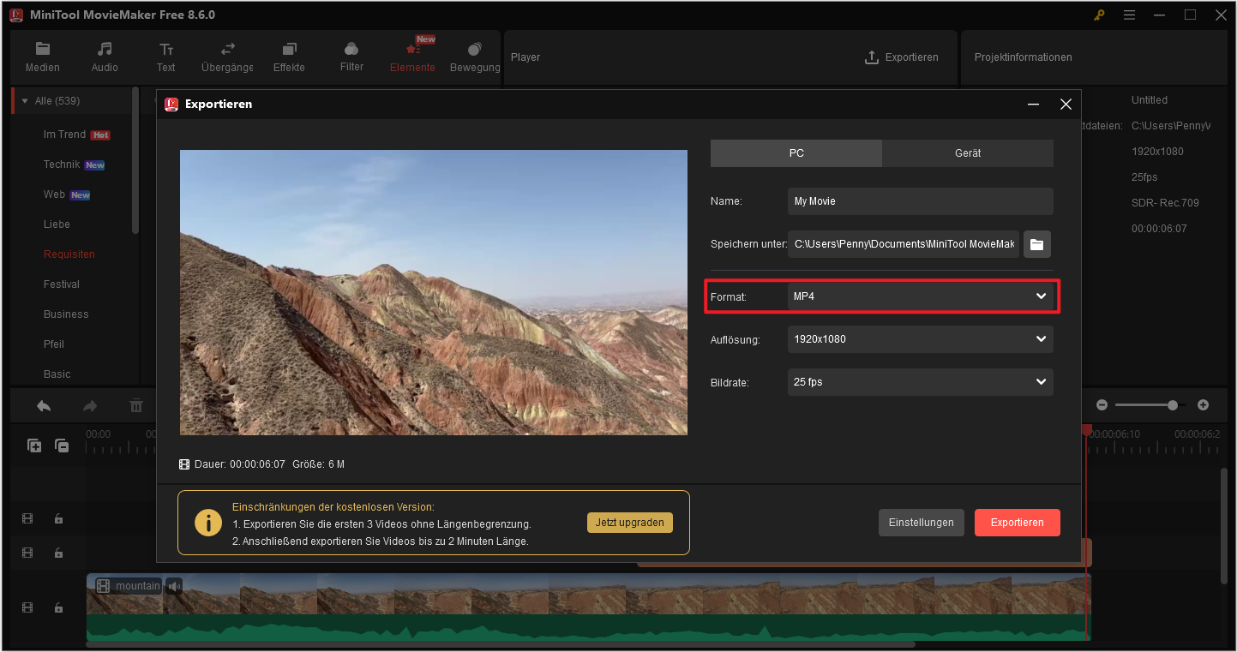Click the My Movie name field

point(920,200)
